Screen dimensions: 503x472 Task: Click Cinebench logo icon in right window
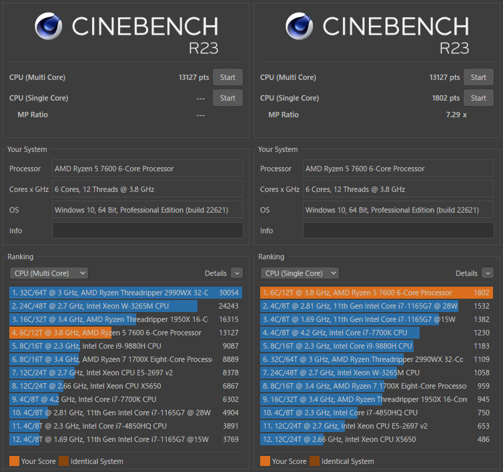tap(300, 26)
